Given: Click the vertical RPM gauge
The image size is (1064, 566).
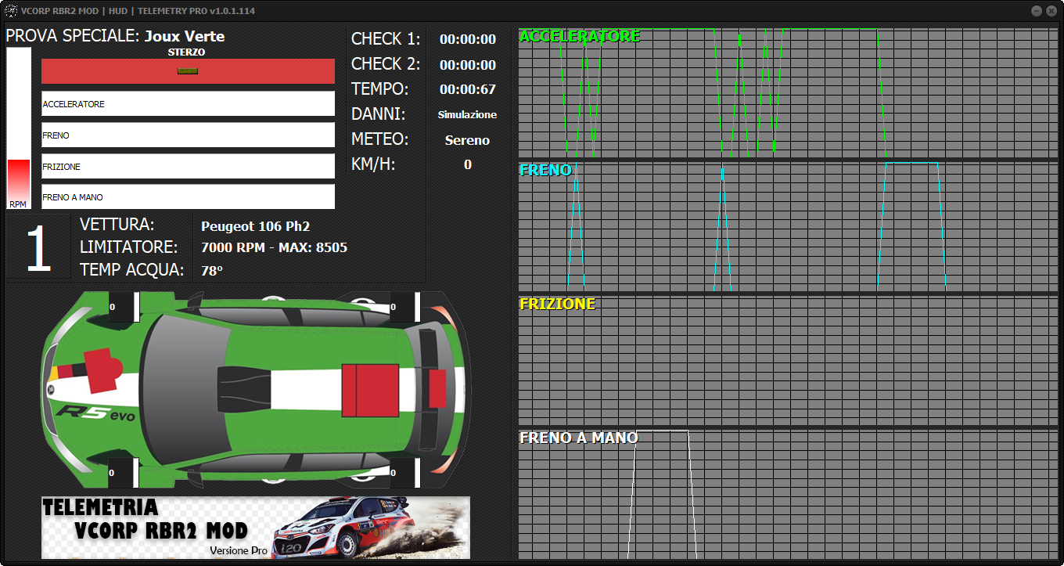Looking at the screenshot, I should (x=19, y=128).
